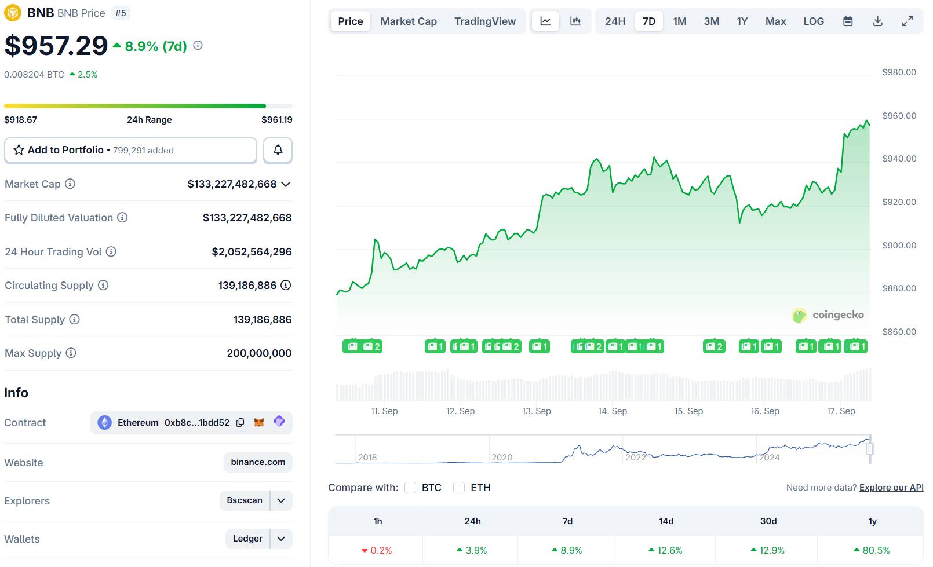
Task: Add token to MetaMask via fox icon
Action: (x=259, y=422)
